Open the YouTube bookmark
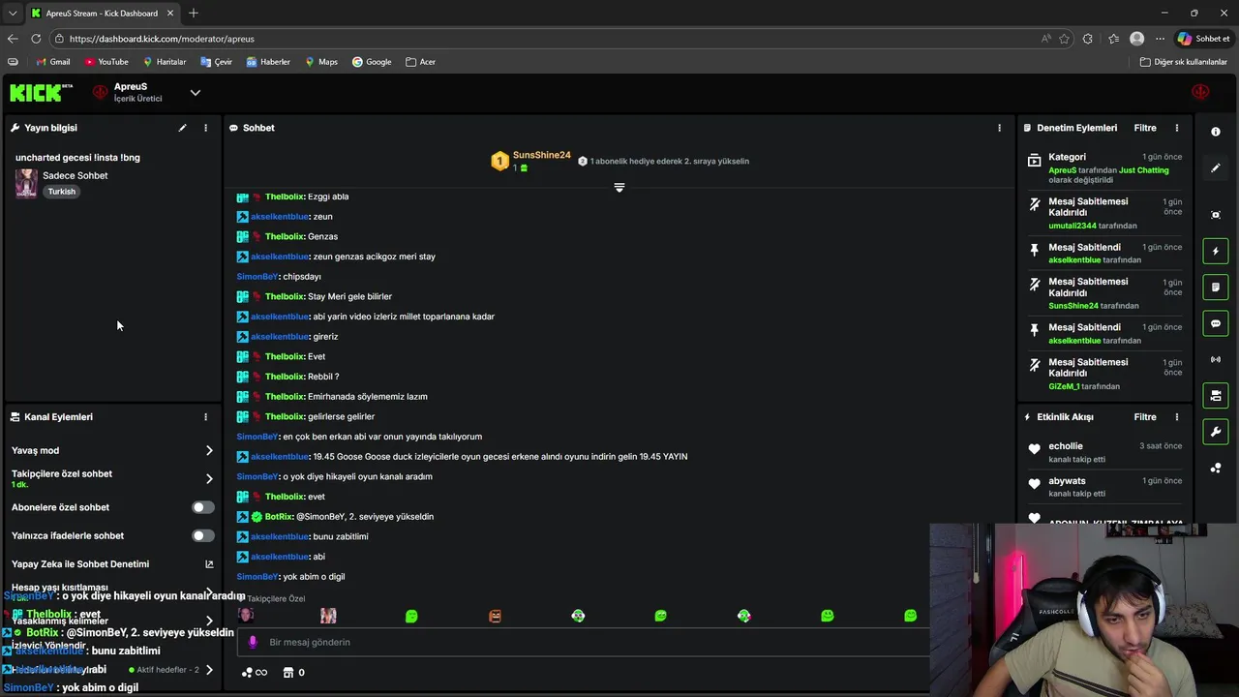This screenshot has height=697, width=1239. pos(106,62)
